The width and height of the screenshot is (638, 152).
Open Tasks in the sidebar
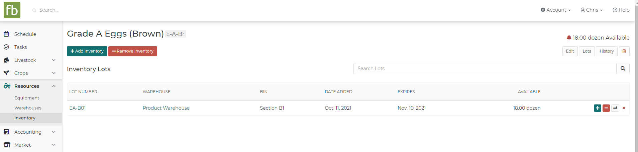pyautogui.click(x=20, y=47)
